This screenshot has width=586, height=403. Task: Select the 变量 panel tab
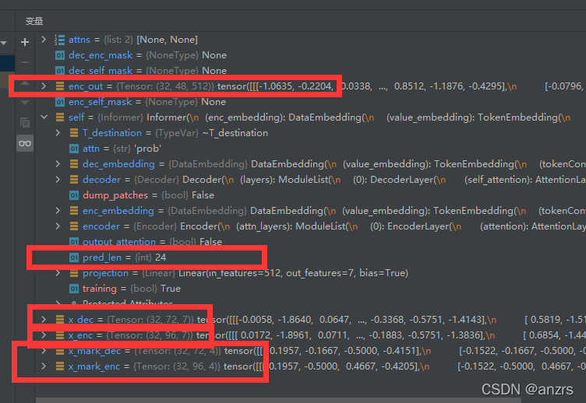coord(34,21)
